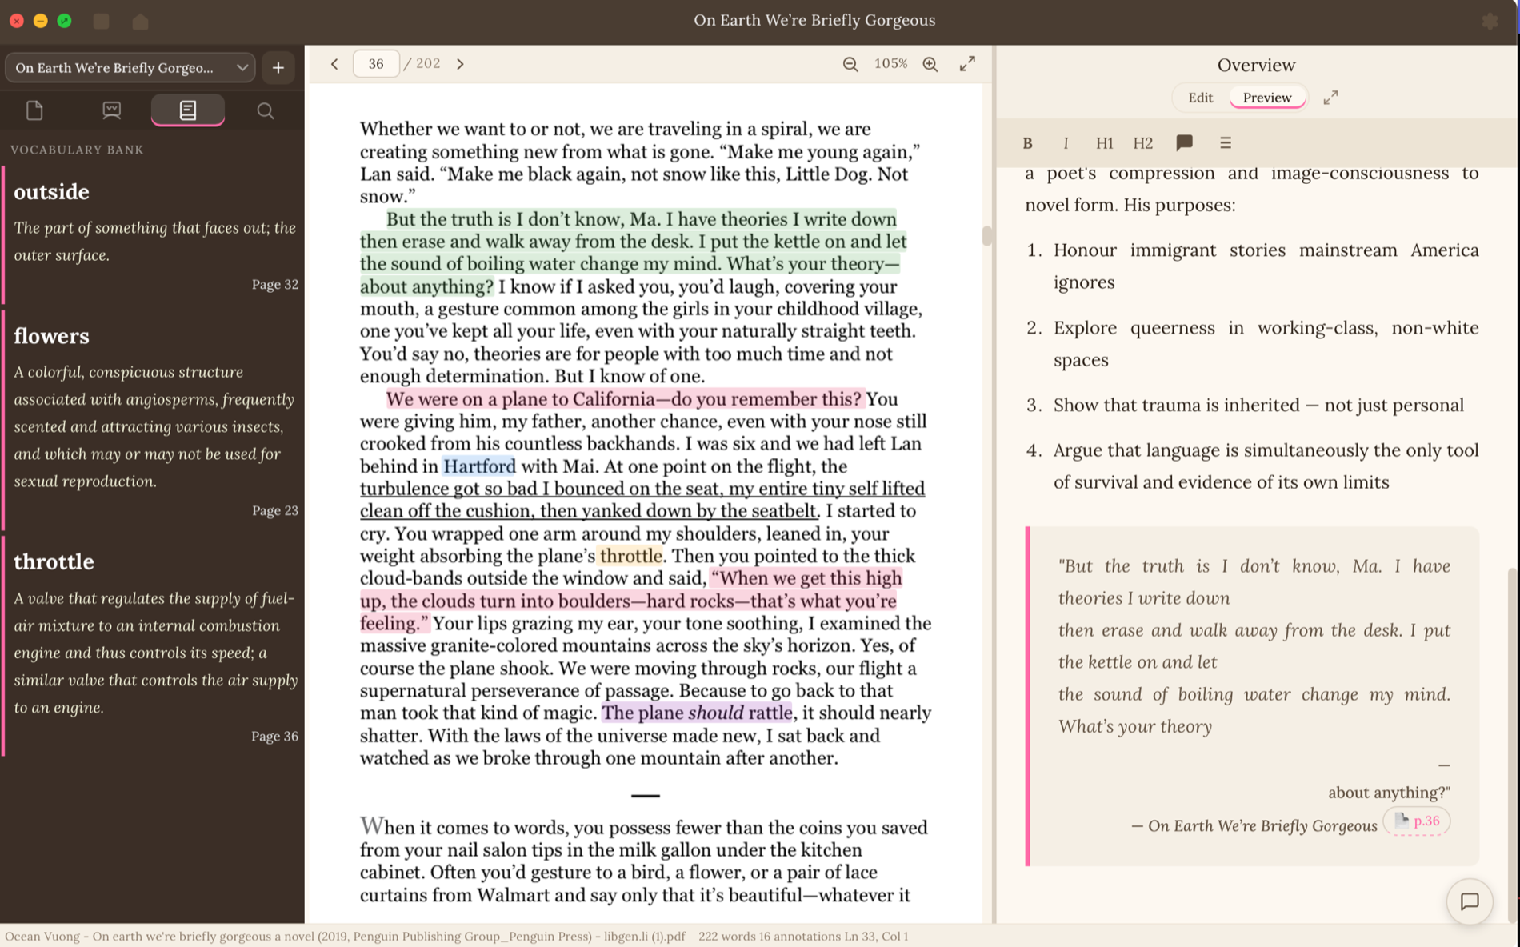Insert H1 heading in notes
This screenshot has width=1520, height=947.
[x=1104, y=143]
